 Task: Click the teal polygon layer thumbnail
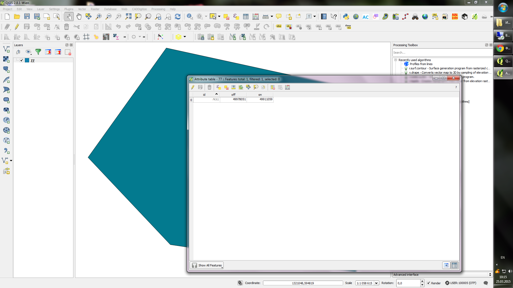27,60
